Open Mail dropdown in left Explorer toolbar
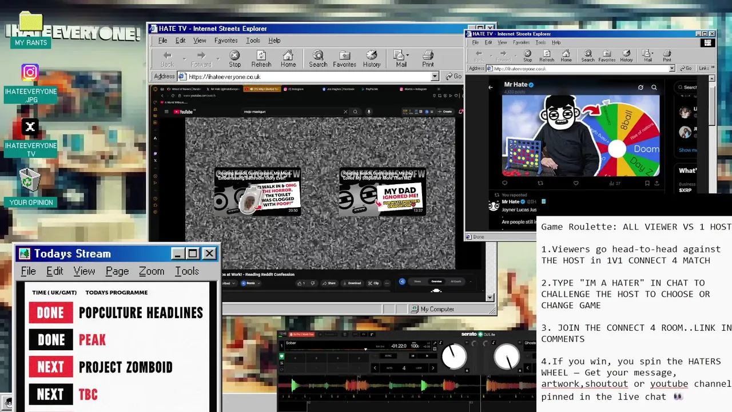 (x=407, y=55)
